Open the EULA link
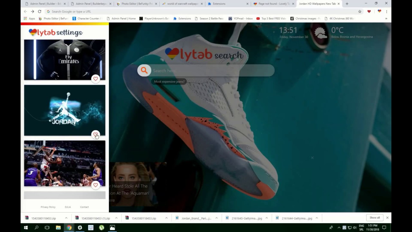Screen dimensions: 412x232 [68, 207]
